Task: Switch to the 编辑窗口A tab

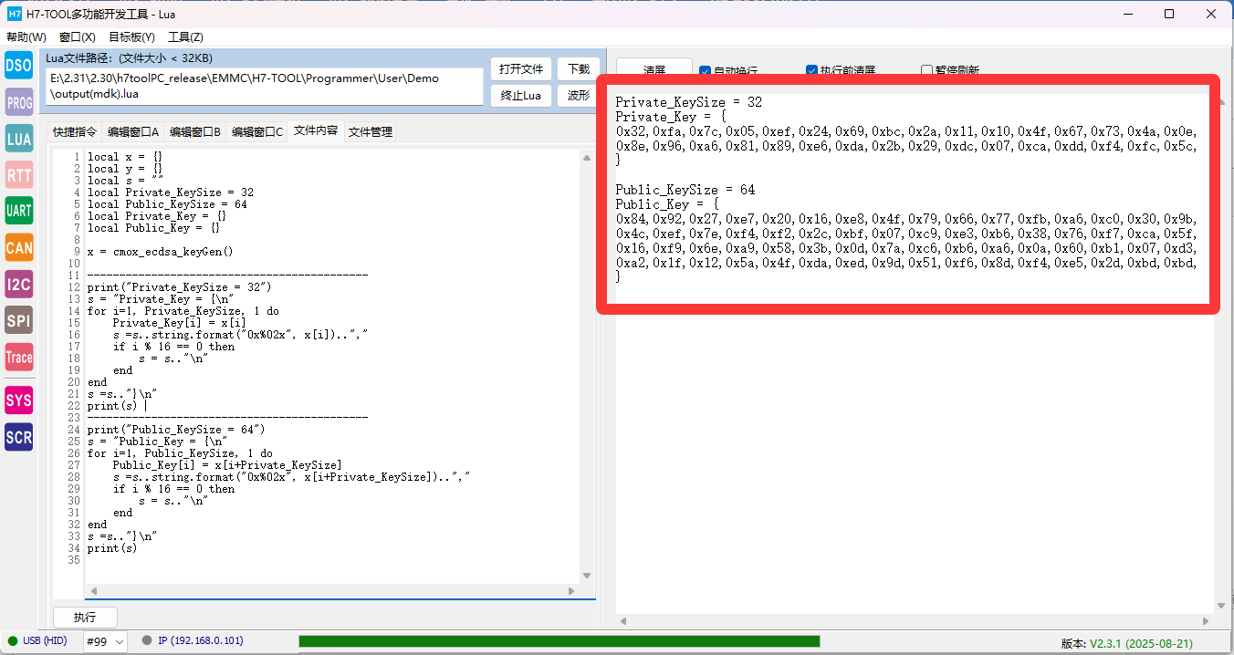Action: pos(132,132)
